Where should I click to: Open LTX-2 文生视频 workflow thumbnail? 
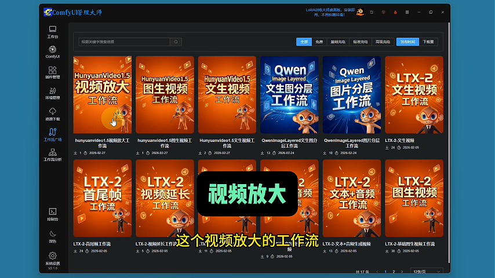tap(414, 94)
